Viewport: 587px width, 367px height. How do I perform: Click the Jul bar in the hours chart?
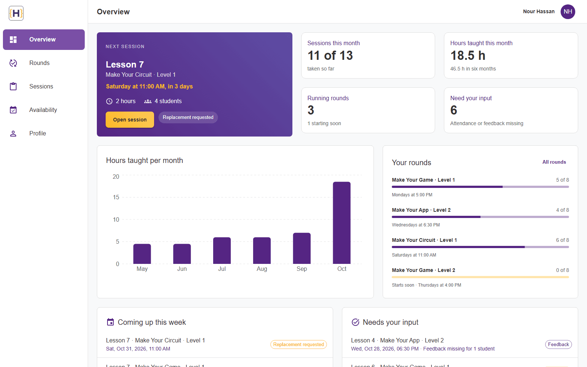222,250
